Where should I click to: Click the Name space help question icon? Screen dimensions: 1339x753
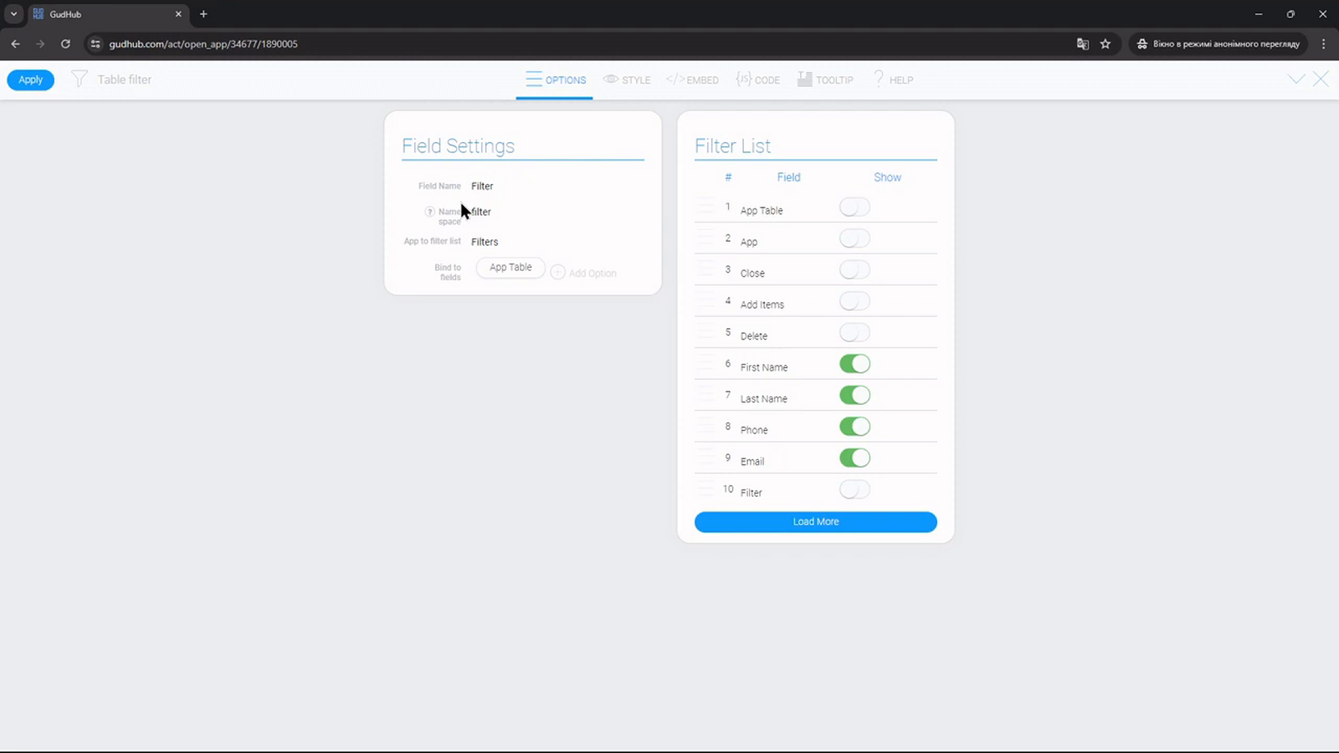[429, 212]
